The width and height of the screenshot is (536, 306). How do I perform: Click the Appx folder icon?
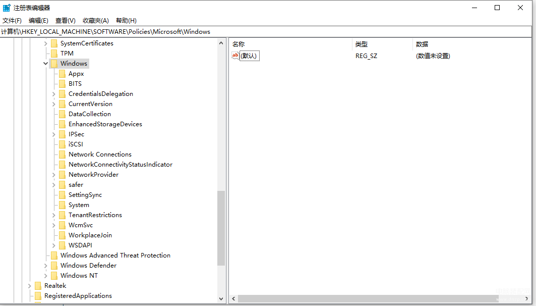point(62,74)
